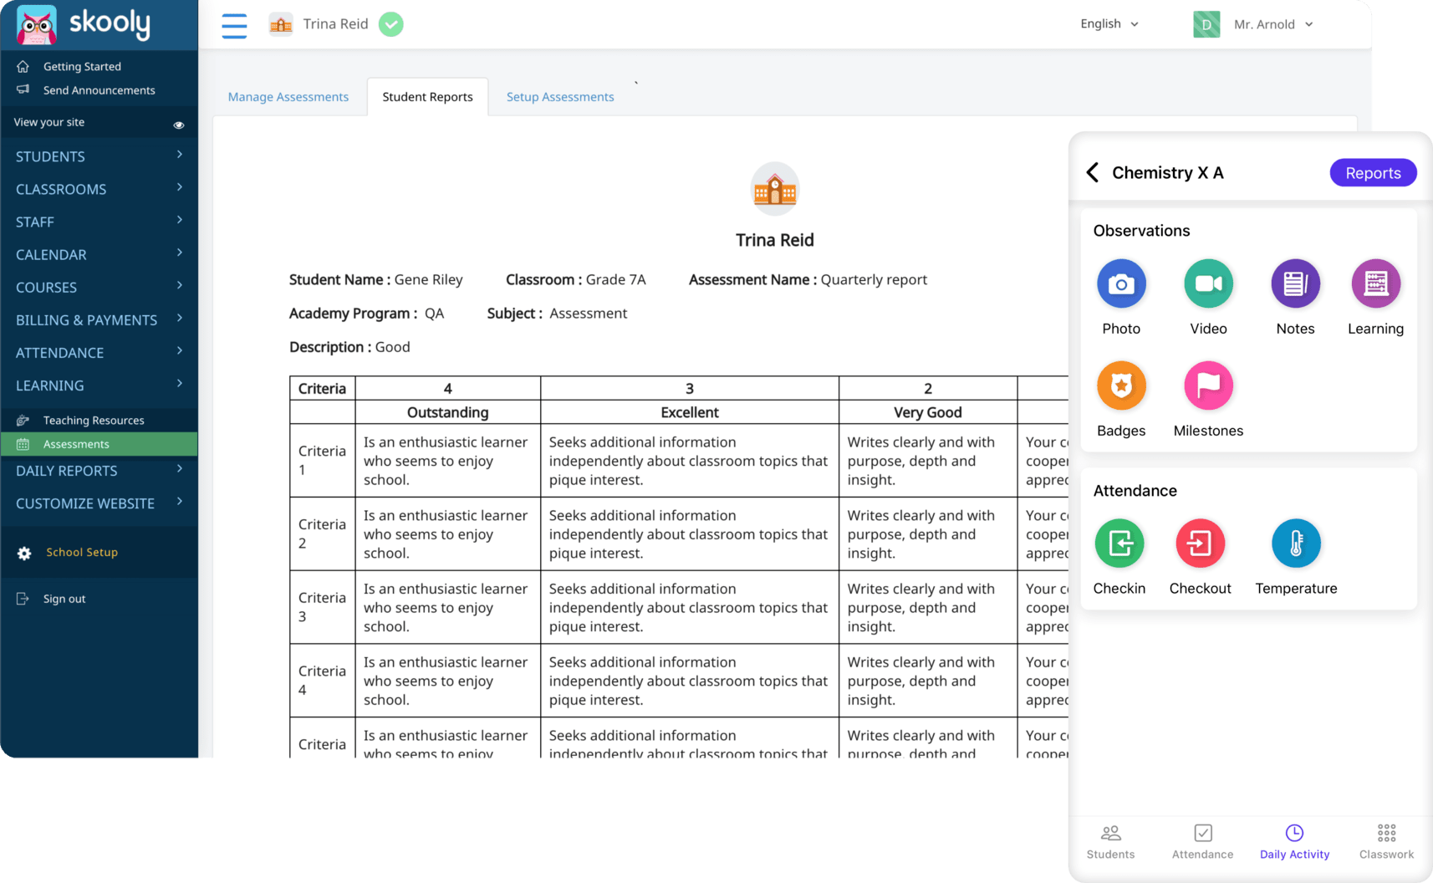The width and height of the screenshot is (1433, 883).
Task: Click the hamburger menu icon
Action: click(x=234, y=25)
